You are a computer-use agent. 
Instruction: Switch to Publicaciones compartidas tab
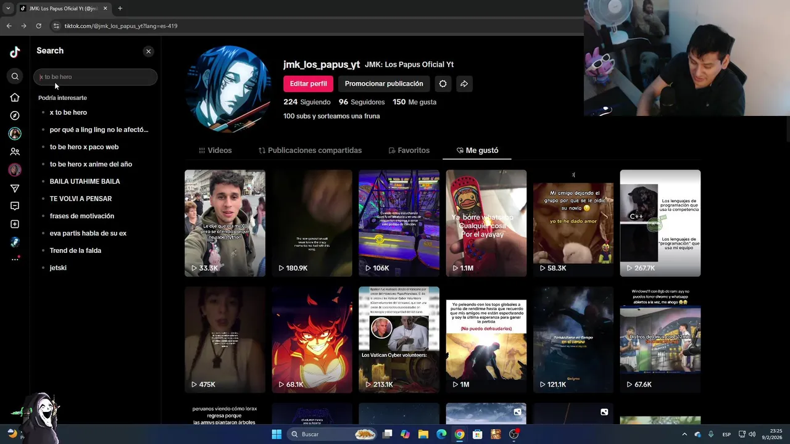pos(310,150)
